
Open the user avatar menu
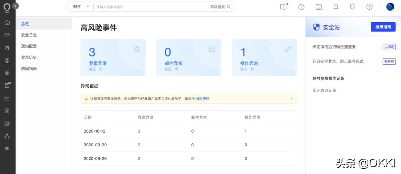[x=390, y=7]
